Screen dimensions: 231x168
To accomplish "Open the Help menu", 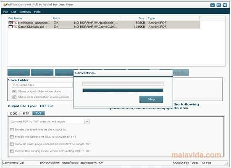I will pyautogui.click(x=37, y=12).
